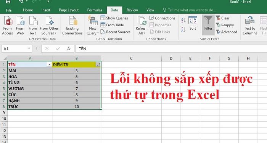
Task: Select the cell with value 10
Action: pyautogui.click(x=76, y=106)
